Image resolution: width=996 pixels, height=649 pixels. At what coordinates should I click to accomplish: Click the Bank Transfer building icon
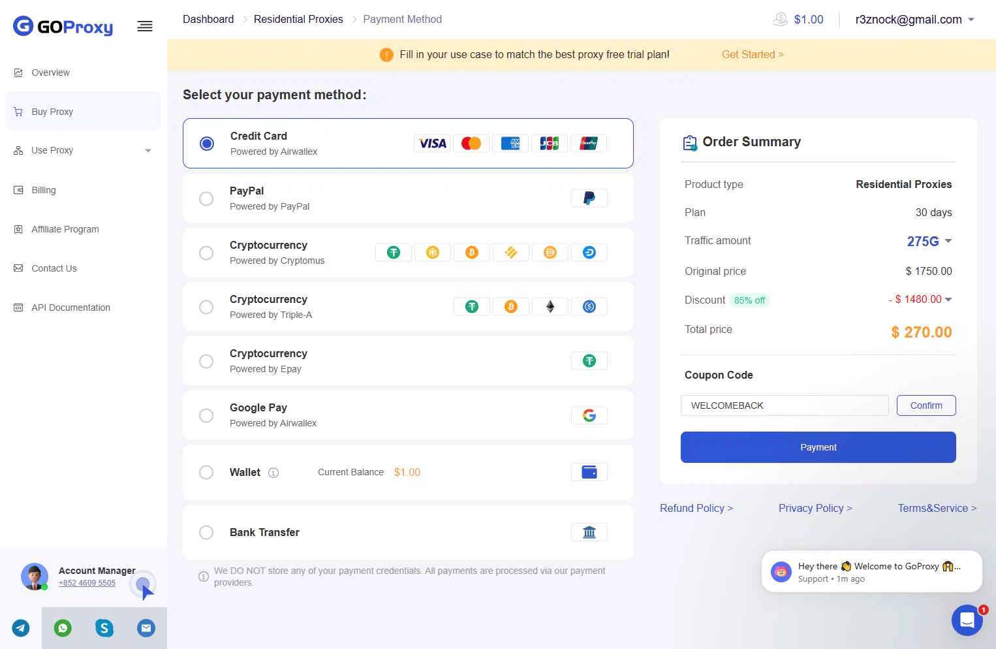pyautogui.click(x=589, y=532)
